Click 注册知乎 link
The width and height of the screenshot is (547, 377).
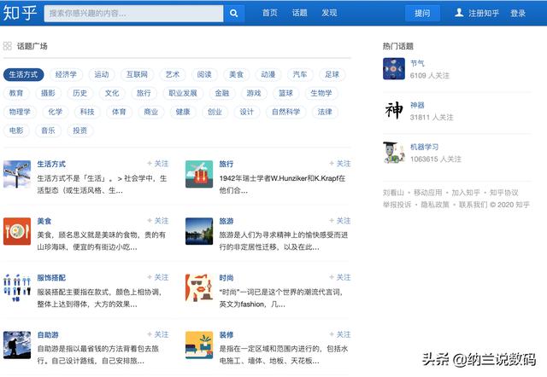pyautogui.click(x=484, y=14)
